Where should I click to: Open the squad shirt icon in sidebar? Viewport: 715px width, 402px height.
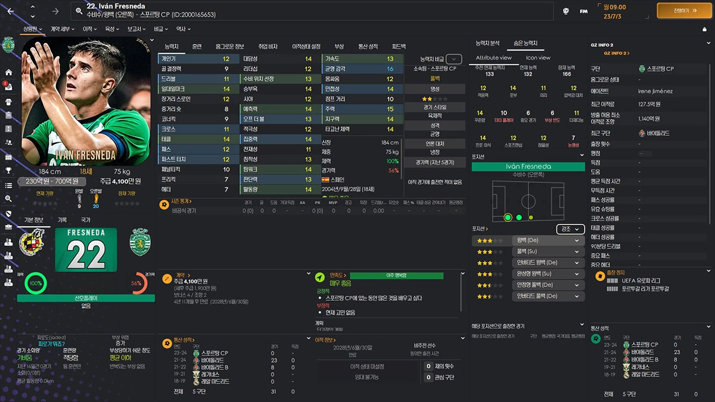pos(8,101)
